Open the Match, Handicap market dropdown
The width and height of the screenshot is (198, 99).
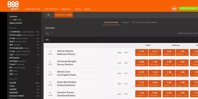(188, 33)
